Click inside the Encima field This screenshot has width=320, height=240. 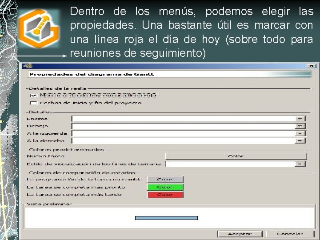(183, 119)
